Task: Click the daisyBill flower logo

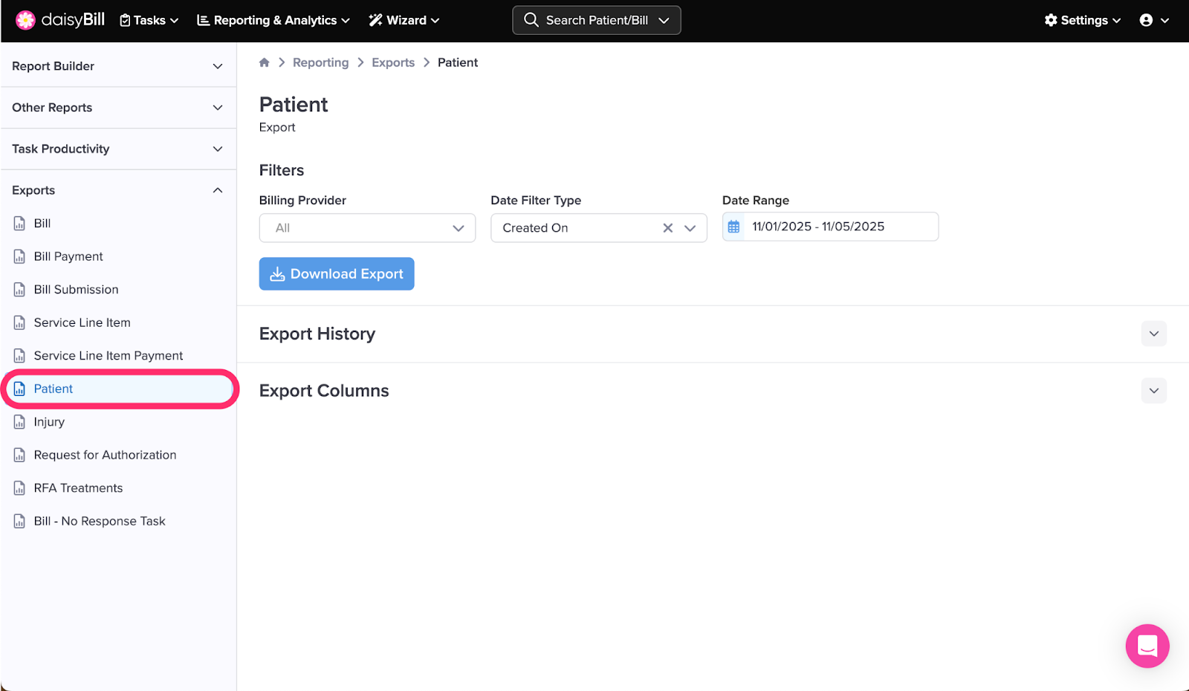Action: 25,20
